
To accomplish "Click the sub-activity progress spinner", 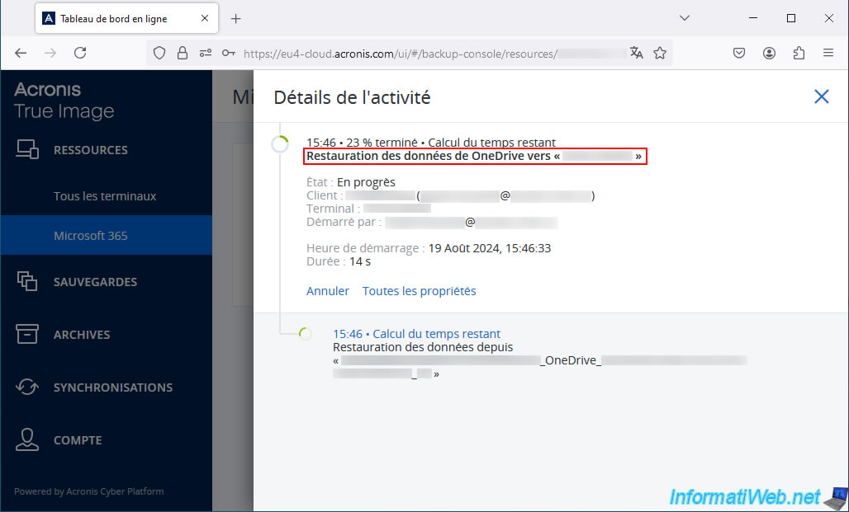I will pos(306,334).
